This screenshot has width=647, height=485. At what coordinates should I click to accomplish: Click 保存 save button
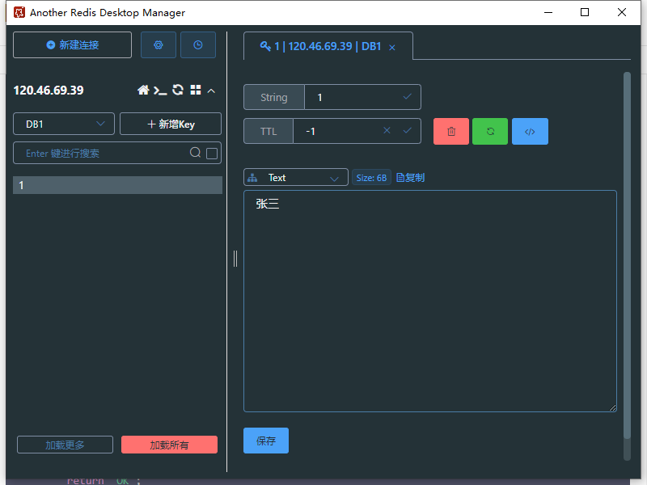point(266,441)
